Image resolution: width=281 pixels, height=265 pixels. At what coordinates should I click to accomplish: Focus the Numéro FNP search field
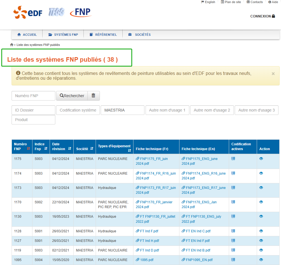coord(33,96)
